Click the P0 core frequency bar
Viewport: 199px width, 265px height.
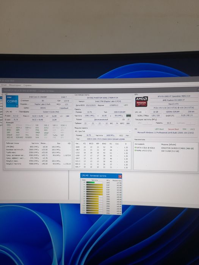point(94,182)
